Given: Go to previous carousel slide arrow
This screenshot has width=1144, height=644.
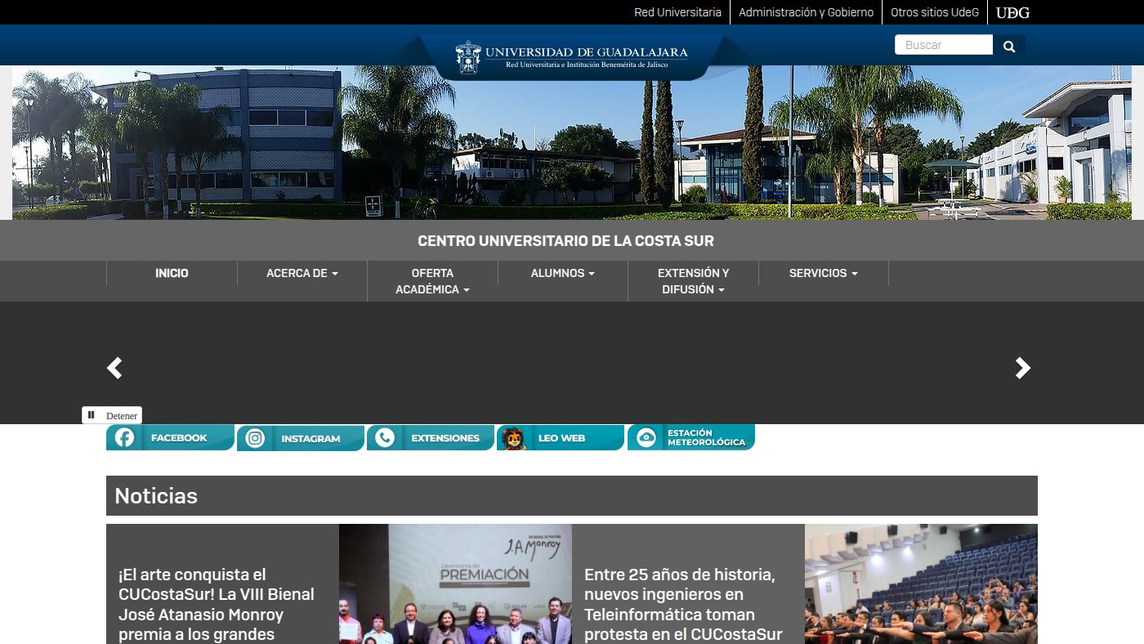Looking at the screenshot, I should (115, 368).
